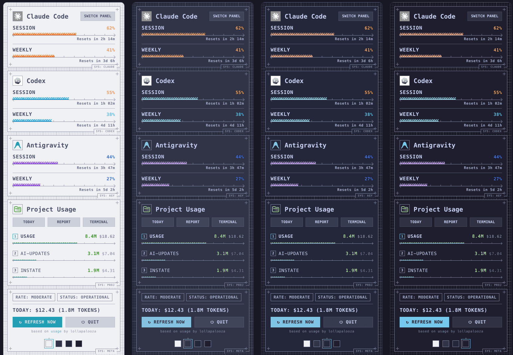The image size is (513, 355).
Task: Click the Project Usage folder icon, light panel
Action: coord(18,209)
